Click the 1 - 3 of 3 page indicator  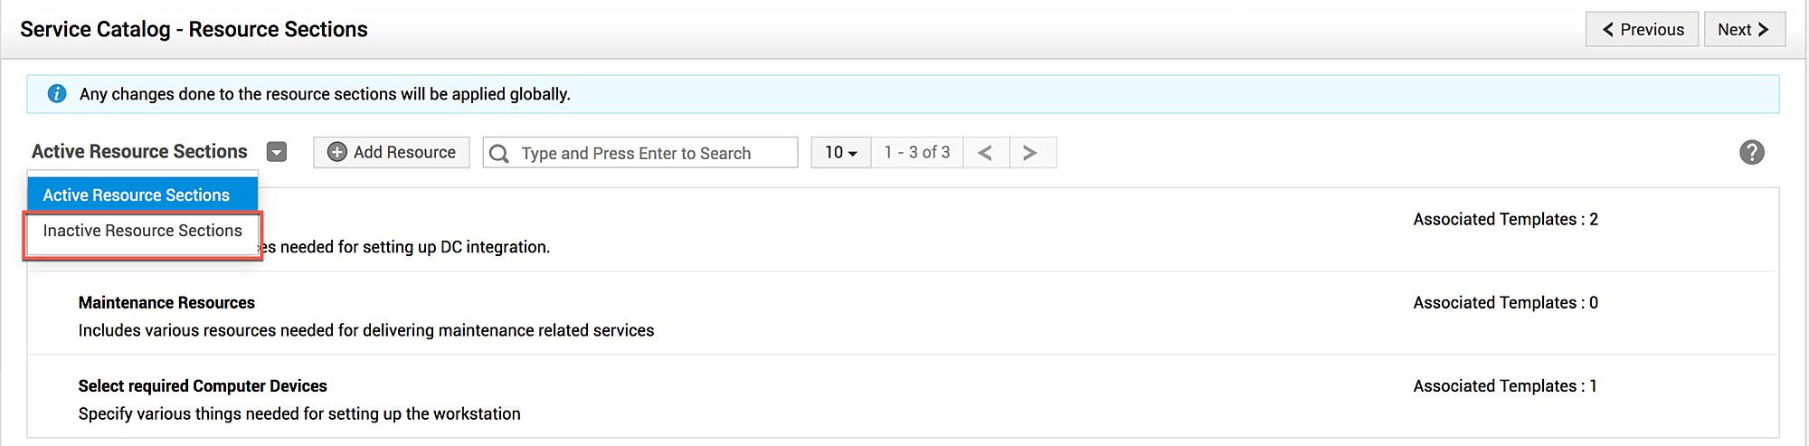[x=917, y=153]
